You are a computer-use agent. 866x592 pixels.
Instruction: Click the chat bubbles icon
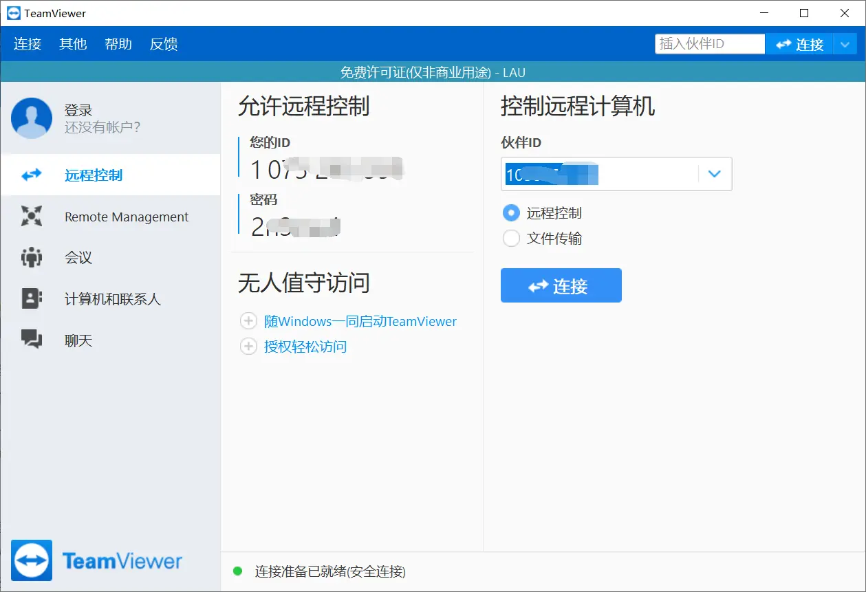click(32, 339)
